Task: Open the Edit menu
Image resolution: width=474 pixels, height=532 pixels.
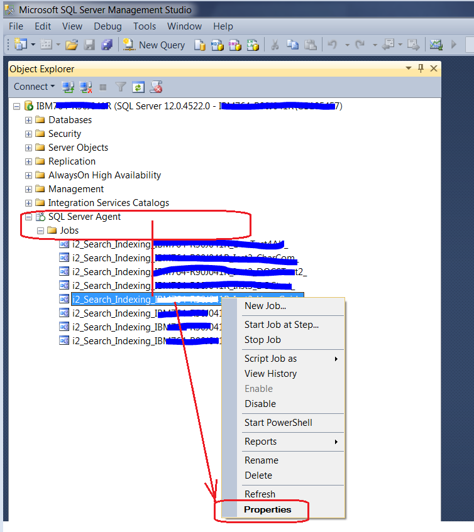Action: coord(43,26)
